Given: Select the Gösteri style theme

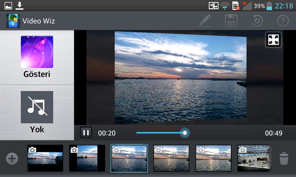Looking at the screenshot, I should pyautogui.click(x=37, y=57).
